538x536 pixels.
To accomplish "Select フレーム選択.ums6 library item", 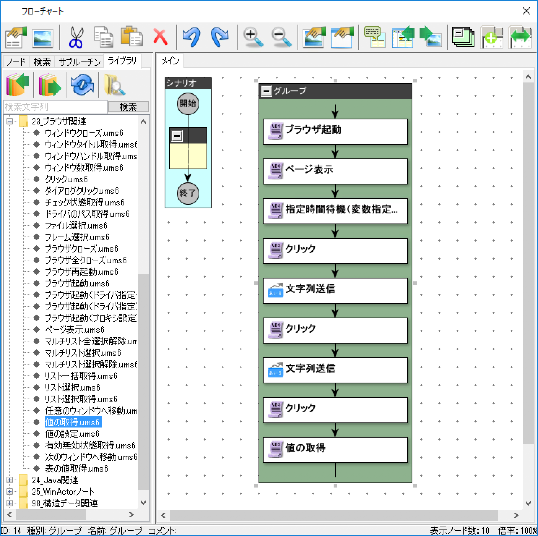I will coord(77,237).
